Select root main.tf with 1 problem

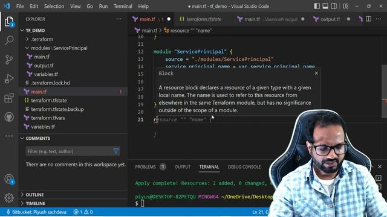tap(73, 92)
